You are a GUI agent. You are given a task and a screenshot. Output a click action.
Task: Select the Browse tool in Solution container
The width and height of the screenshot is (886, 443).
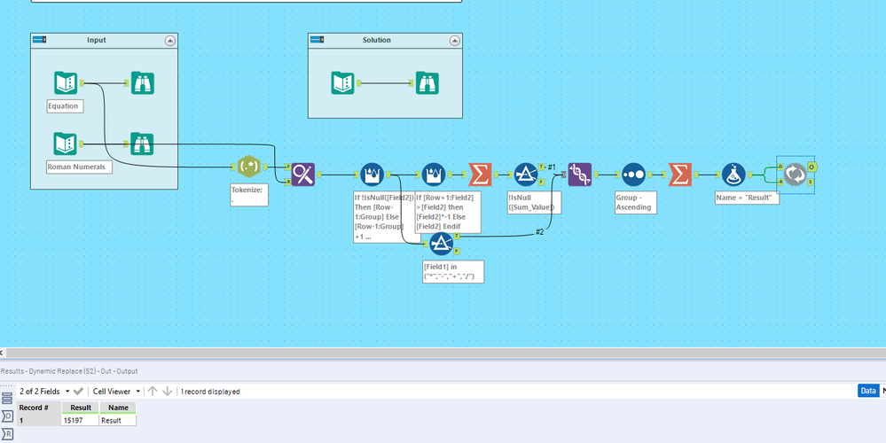(427, 83)
